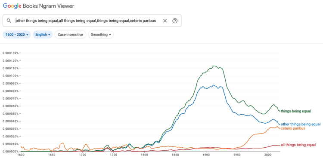Toggle the Case-Insensitive option
Screen dimensions: 323x158
pos(70,34)
